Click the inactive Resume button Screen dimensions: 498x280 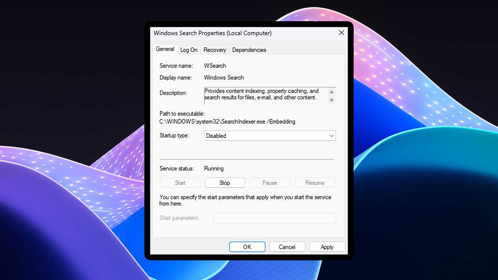click(x=315, y=182)
